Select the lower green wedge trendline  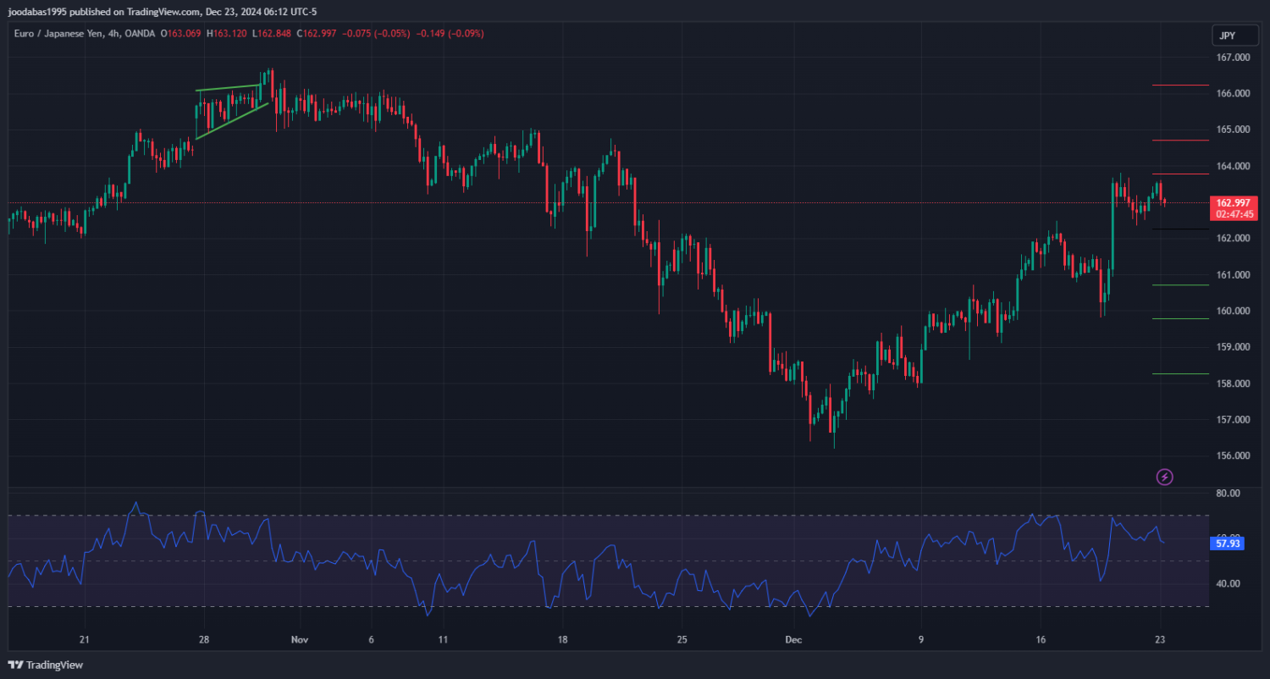coord(232,121)
